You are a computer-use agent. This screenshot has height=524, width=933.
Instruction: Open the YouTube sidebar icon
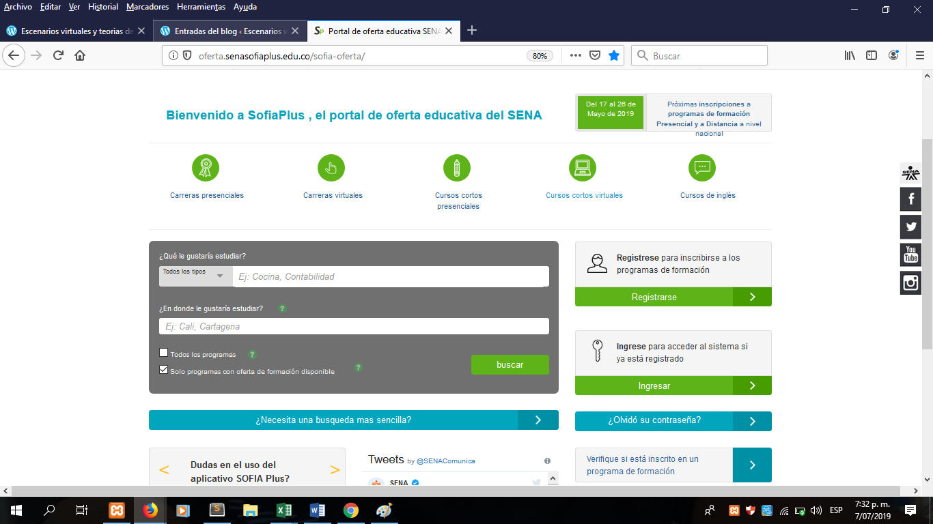[910, 255]
